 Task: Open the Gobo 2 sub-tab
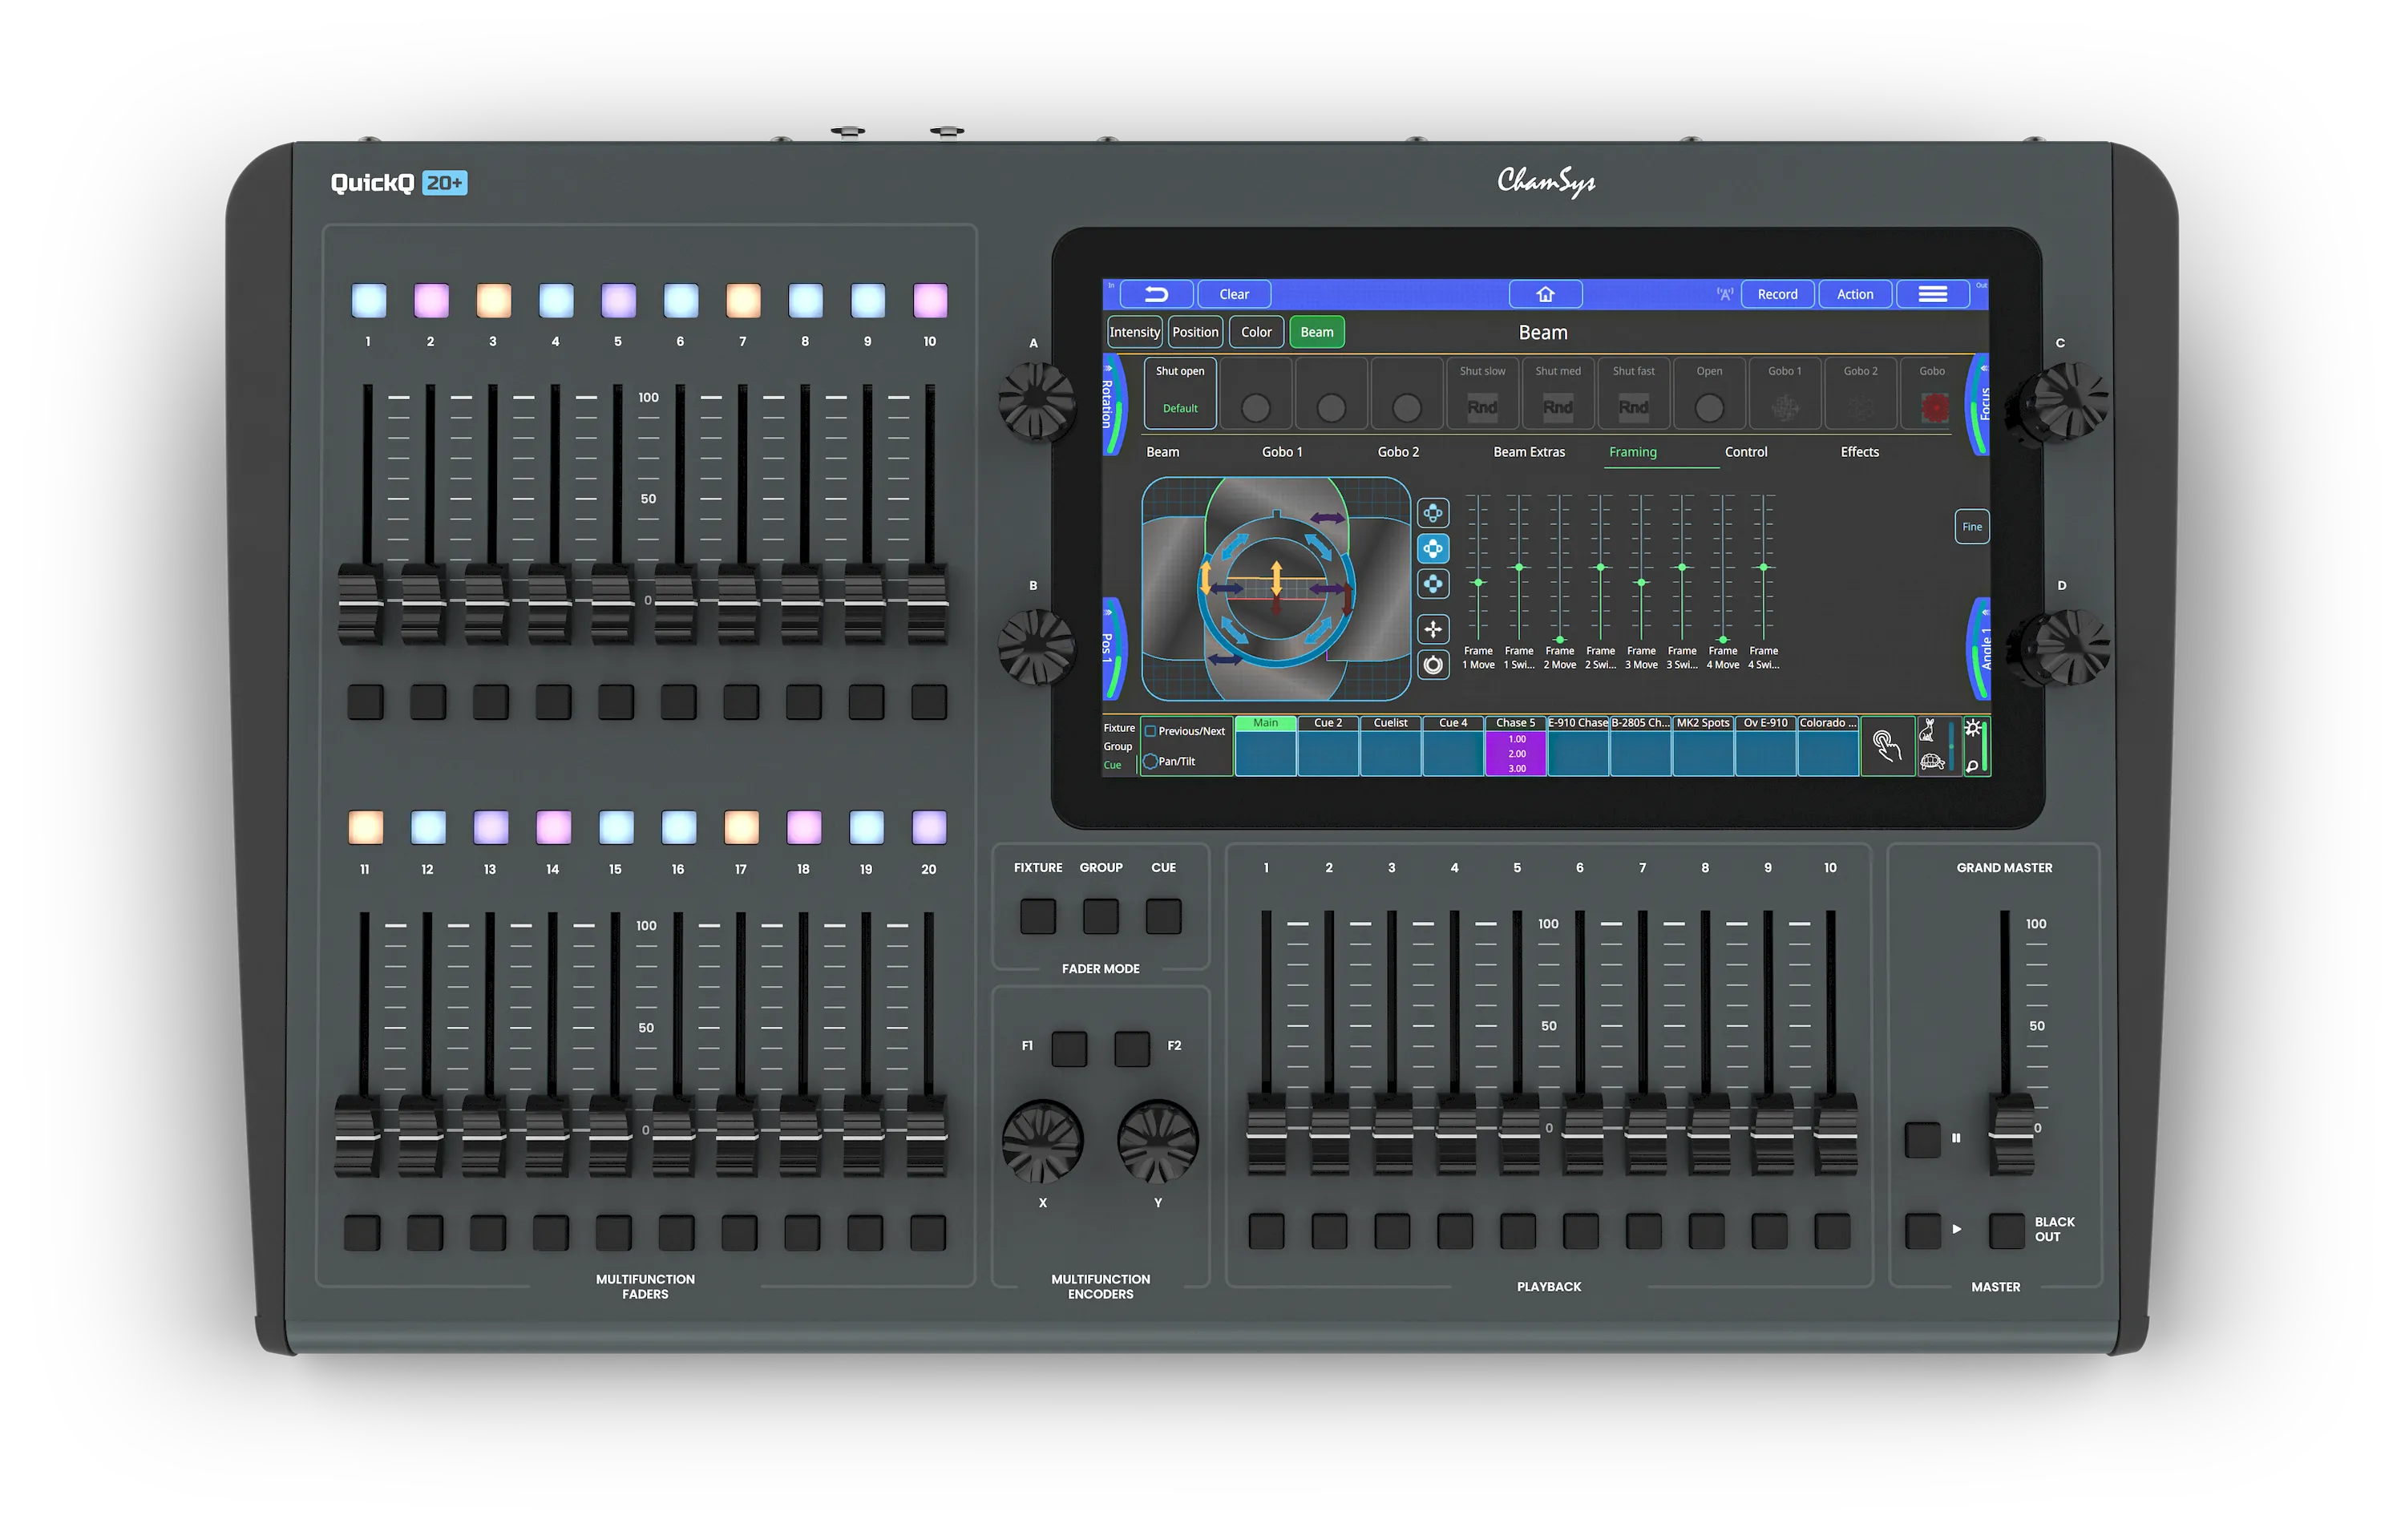point(1398,452)
